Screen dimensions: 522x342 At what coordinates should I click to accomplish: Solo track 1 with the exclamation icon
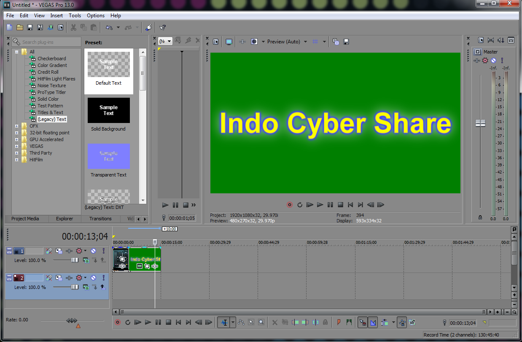(x=103, y=251)
